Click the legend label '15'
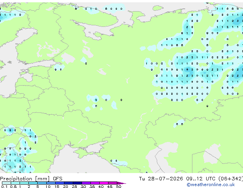 [x=57, y=186]
